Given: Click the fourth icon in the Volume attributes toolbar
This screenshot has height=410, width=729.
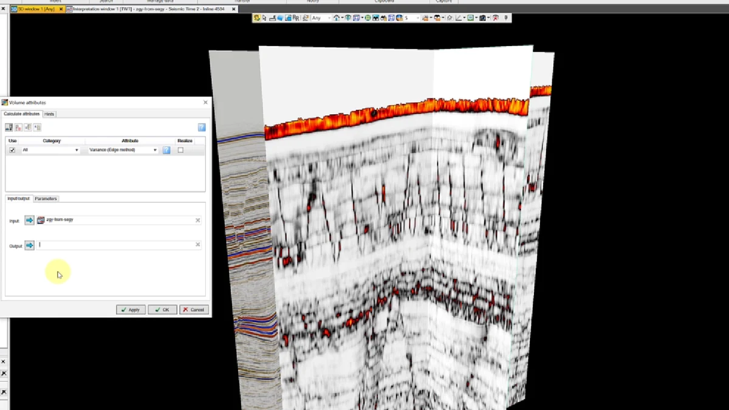Looking at the screenshot, I should (x=37, y=128).
